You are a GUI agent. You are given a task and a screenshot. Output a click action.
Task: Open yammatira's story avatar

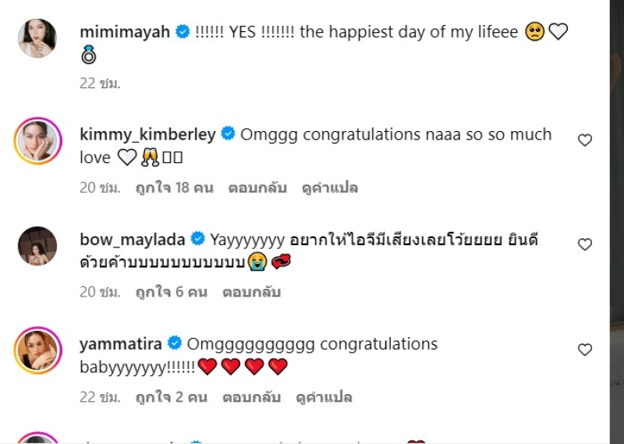(x=37, y=350)
